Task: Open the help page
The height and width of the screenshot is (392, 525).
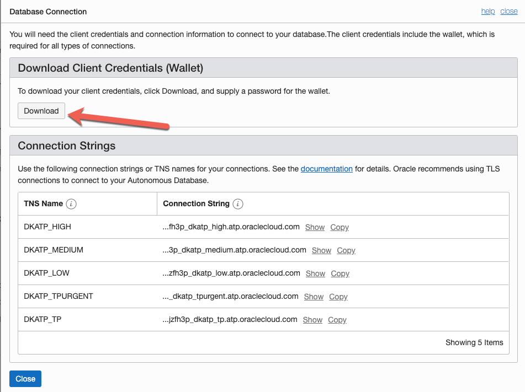Action: (x=487, y=11)
